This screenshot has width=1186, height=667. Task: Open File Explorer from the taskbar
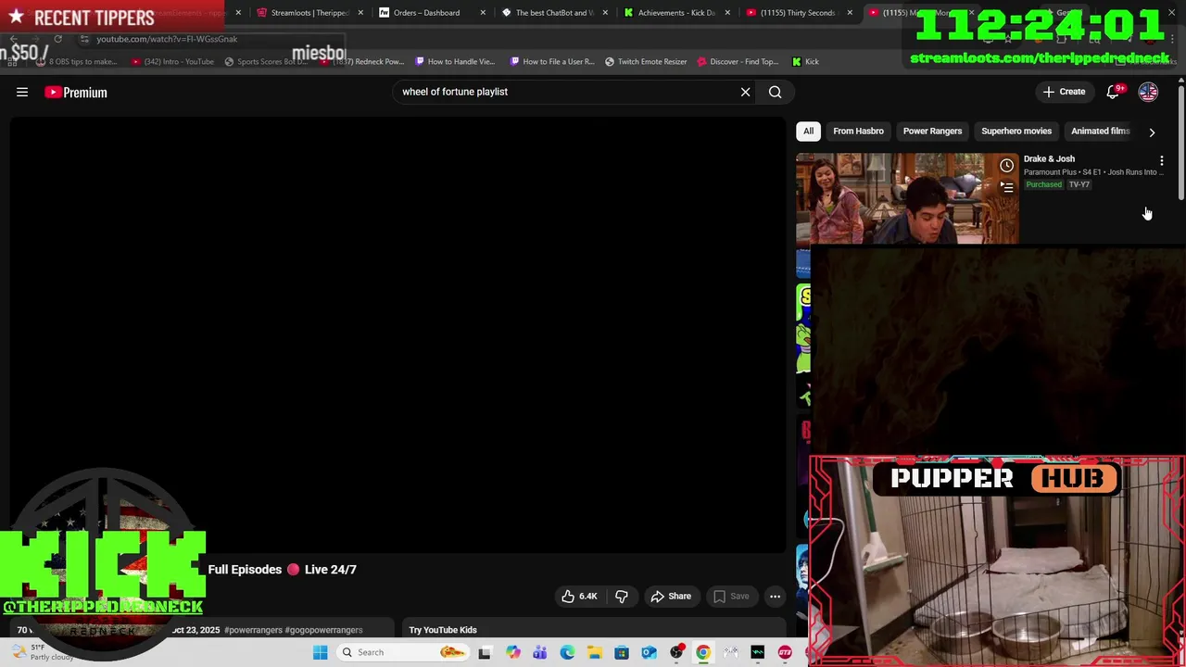coord(594,652)
